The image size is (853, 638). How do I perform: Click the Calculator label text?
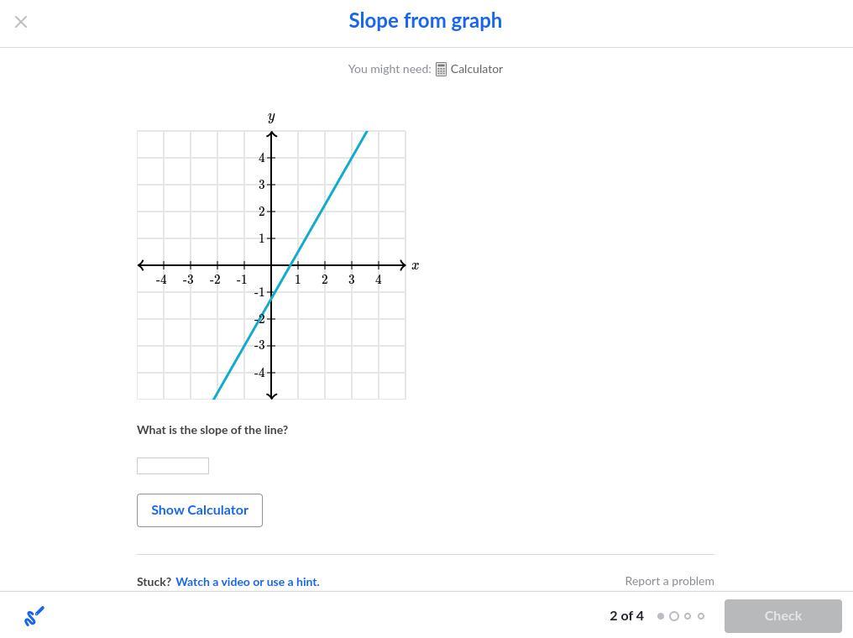(476, 69)
